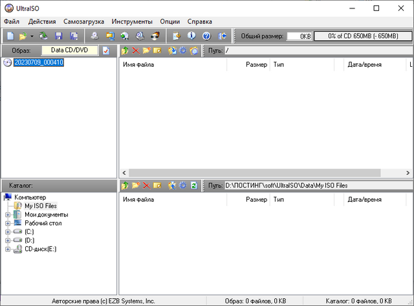Click the Burn CD/DVD image flame icon
This screenshot has height=306, width=414.
click(x=155, y=36)
